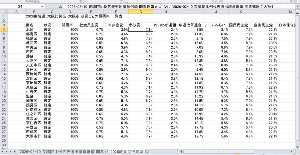Click the チームみらい header cell

(x=216, y=25)
